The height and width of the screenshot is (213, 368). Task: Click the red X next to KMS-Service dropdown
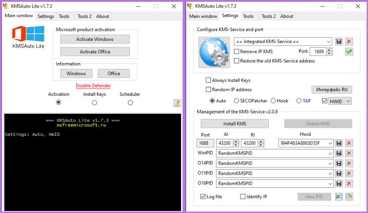tap(349, 42)
